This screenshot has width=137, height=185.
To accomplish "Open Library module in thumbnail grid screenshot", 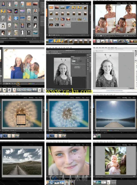I will coord(72,3).
